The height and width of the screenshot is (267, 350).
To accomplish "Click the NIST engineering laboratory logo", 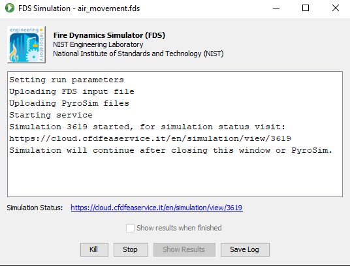I will (x=27, y=44).
